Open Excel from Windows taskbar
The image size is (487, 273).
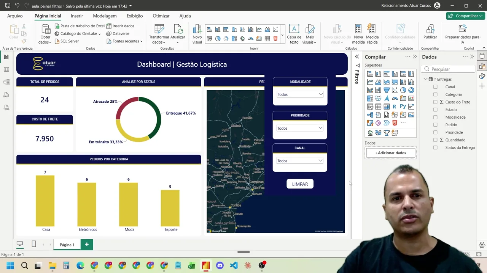192,265
